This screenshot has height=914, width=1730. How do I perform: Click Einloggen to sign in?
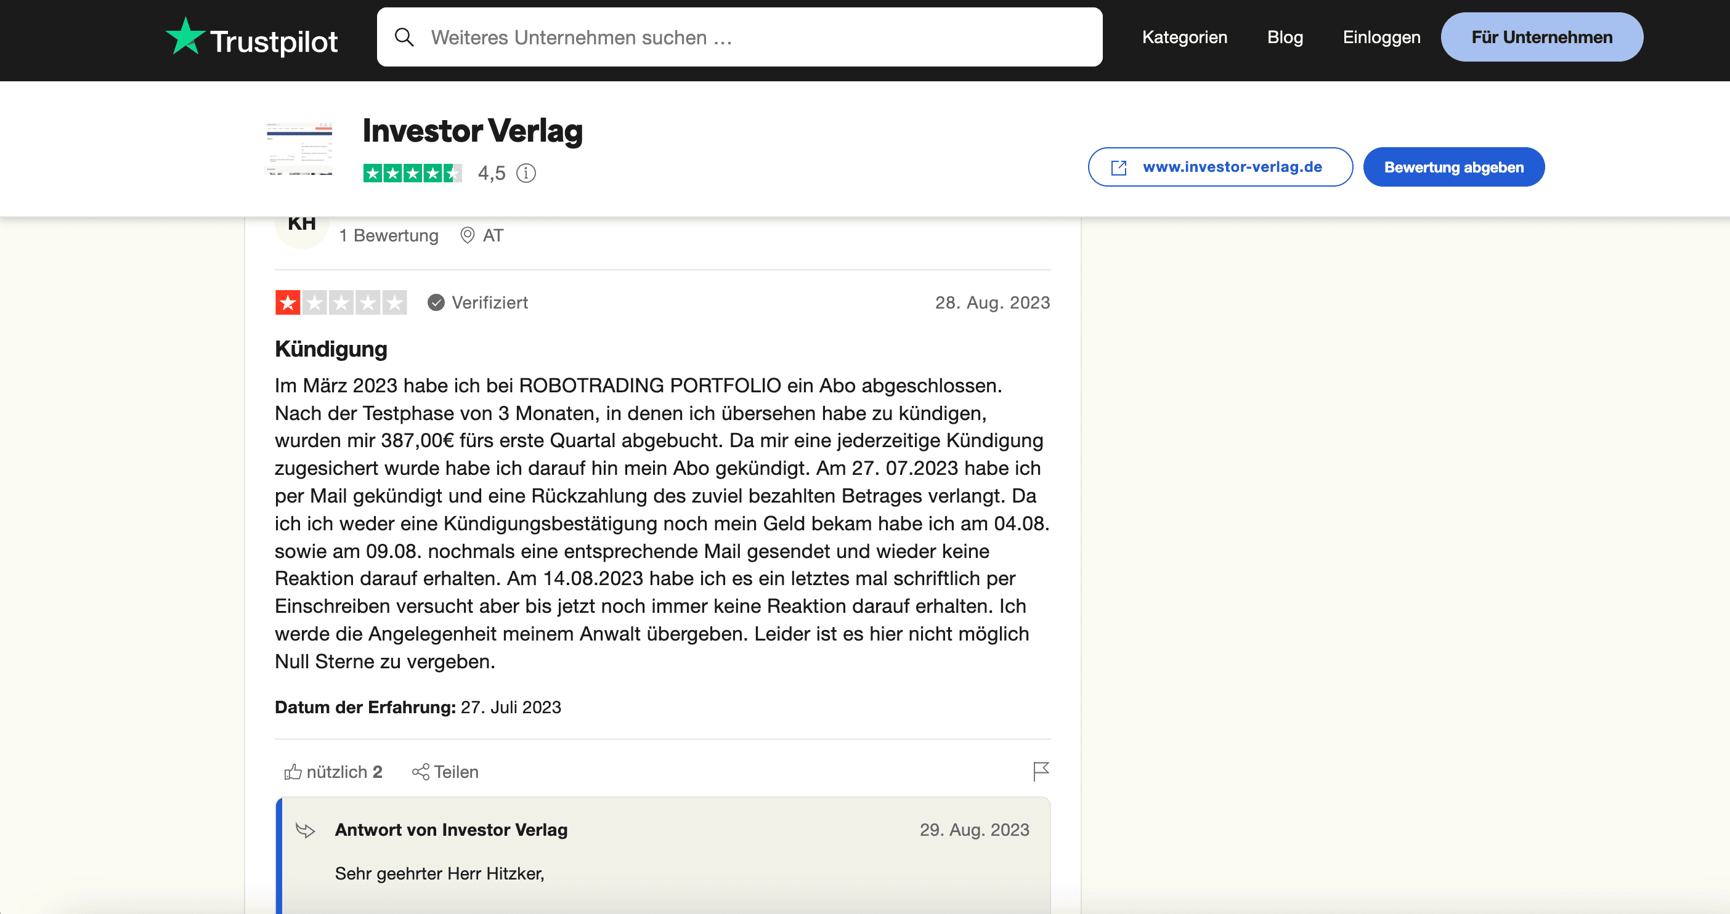tap(1381, 37)
